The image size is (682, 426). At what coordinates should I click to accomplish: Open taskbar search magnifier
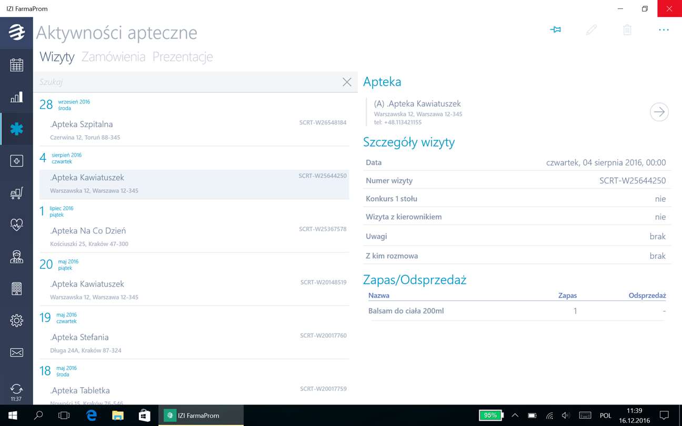click(x=38, y=415)
